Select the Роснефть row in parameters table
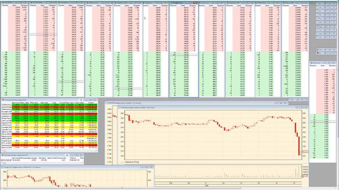Screen dimensions: 339x190 click(49, 112)
